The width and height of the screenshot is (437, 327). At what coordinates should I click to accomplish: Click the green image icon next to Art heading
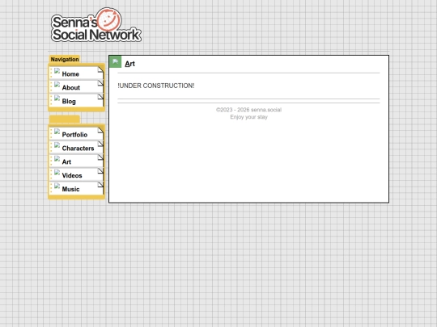[116, 61]
